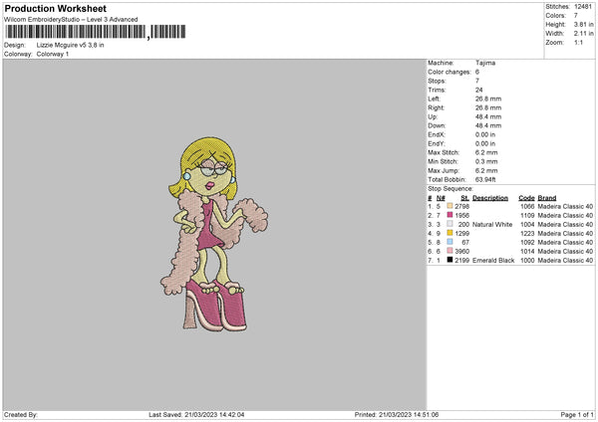
Task: Select the light blue thread swatch row 5
Action: pos(449,242)
